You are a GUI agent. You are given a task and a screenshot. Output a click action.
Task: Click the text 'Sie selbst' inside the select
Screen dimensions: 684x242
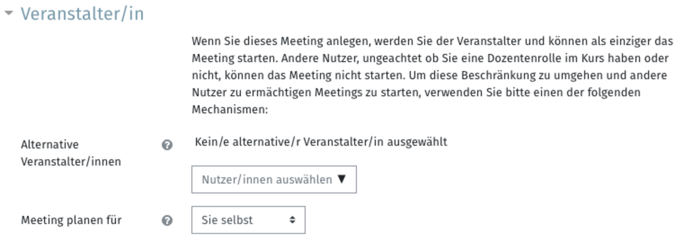tap(227, 220)
